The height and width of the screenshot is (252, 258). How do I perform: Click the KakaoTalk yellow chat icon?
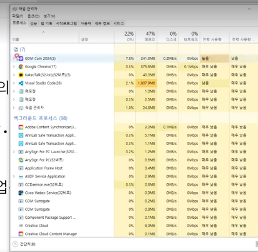point(21,75)
